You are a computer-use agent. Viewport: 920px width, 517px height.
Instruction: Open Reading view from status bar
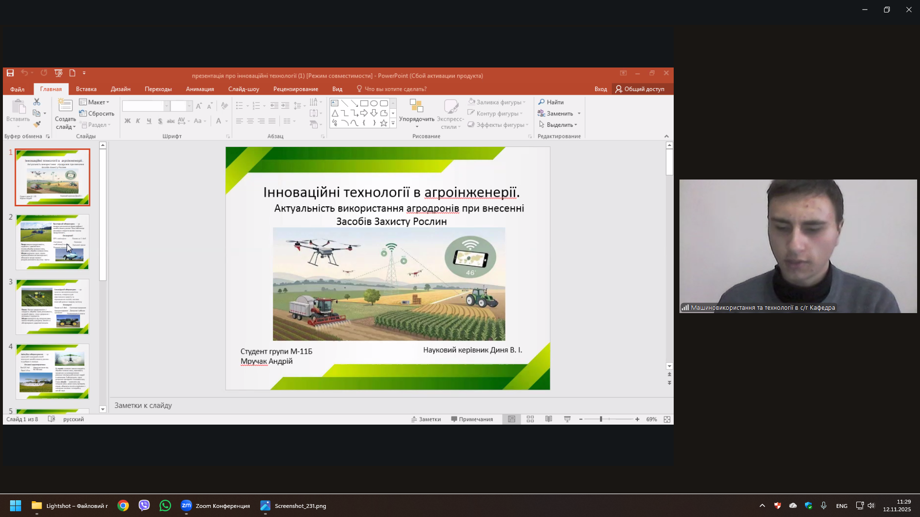coord(549,419)
